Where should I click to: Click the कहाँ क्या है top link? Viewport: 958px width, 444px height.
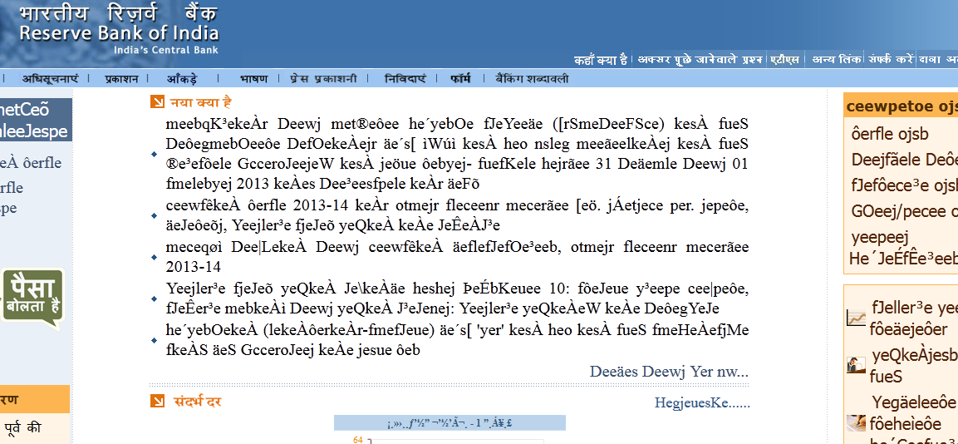click(601, 60)
